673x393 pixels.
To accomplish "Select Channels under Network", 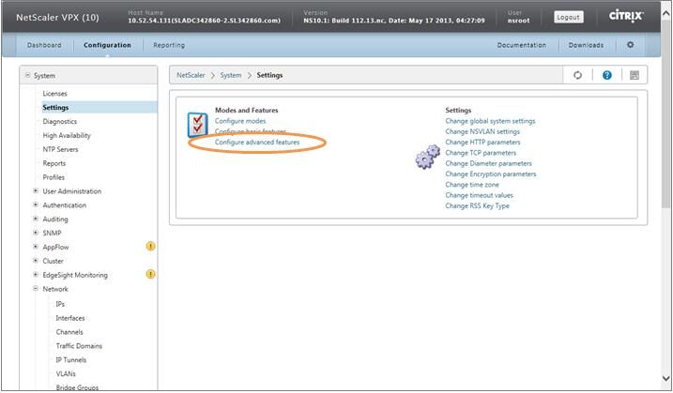I will tap(69, 332).
